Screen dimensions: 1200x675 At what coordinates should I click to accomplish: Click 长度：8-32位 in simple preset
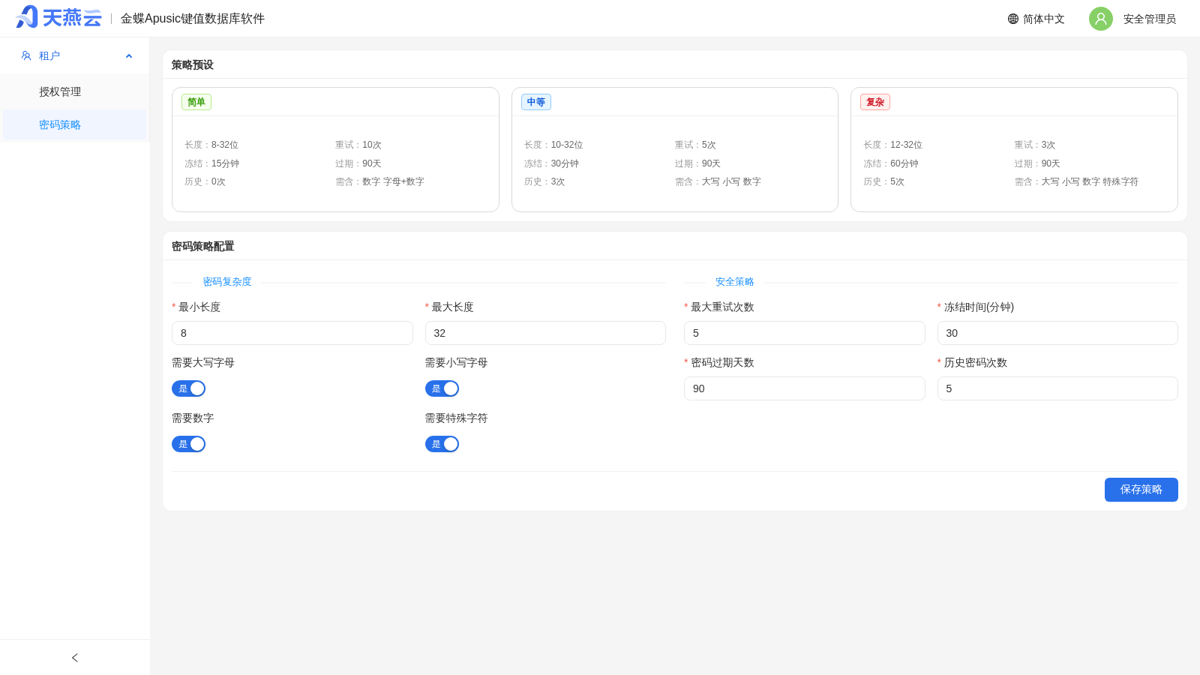coord(211,145)
